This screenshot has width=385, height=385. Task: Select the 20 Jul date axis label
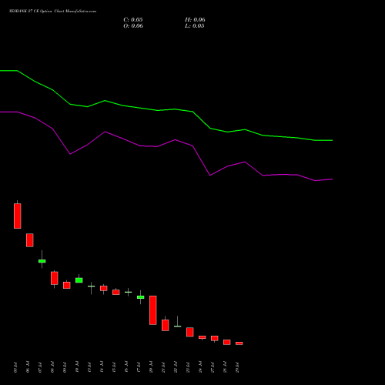click(x=151, y=367)
